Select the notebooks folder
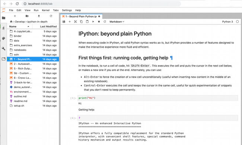Image resolution: width=242 pixels, height=145 pixels. point(33,50)
